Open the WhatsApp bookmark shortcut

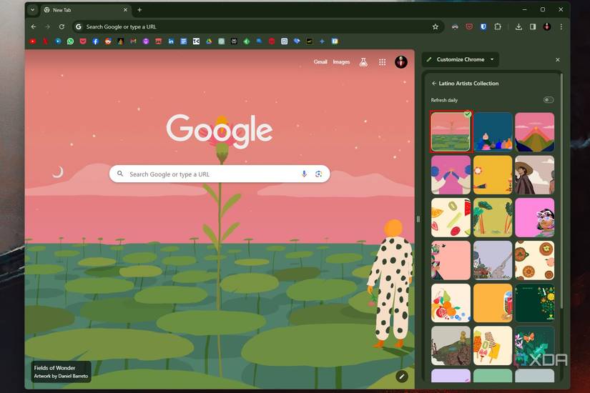70,41
